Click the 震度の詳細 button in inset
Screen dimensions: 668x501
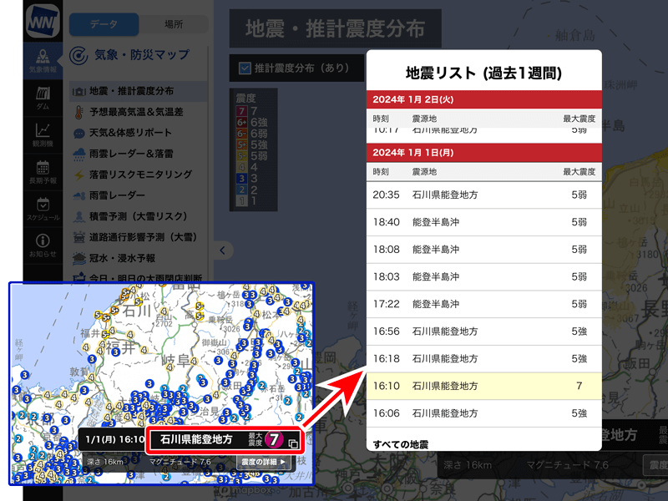263,462
